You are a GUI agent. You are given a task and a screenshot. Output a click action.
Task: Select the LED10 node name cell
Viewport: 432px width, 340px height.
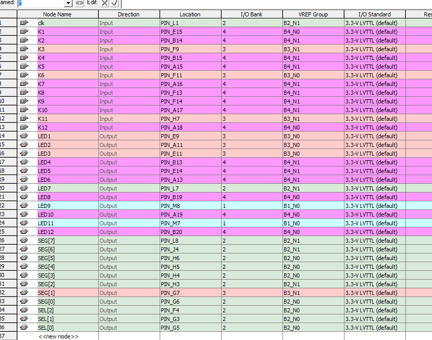pyautogui.click(x=68, y=215)
